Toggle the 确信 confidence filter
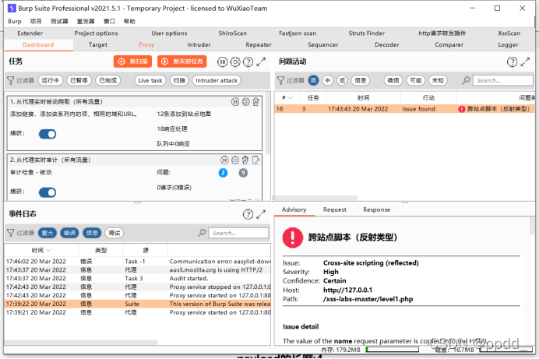Image resolution: width=539 pixels, height=359 pixels. 393,80
